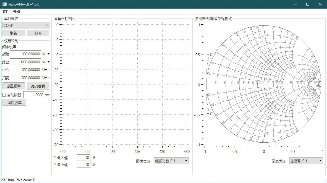The width and height of the screenshot is (327, 183).
Task: Open the 文件 menu
Action: point(6,11)
